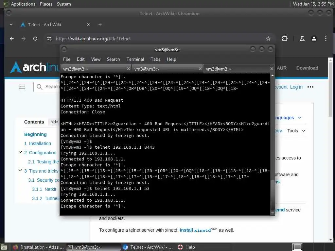This screenshot has width=335, height=251.
Task: Open the terminal Edit menu
Action: tap(81, 59)
